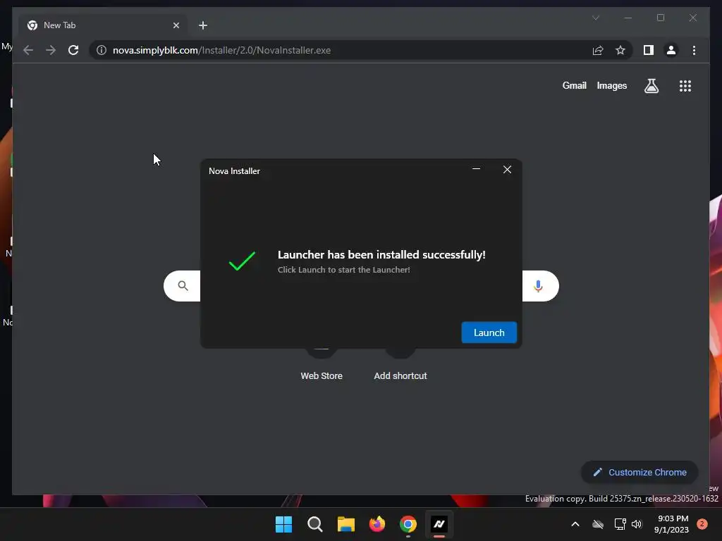Open notification badge in taskbar

click(702, 524)
